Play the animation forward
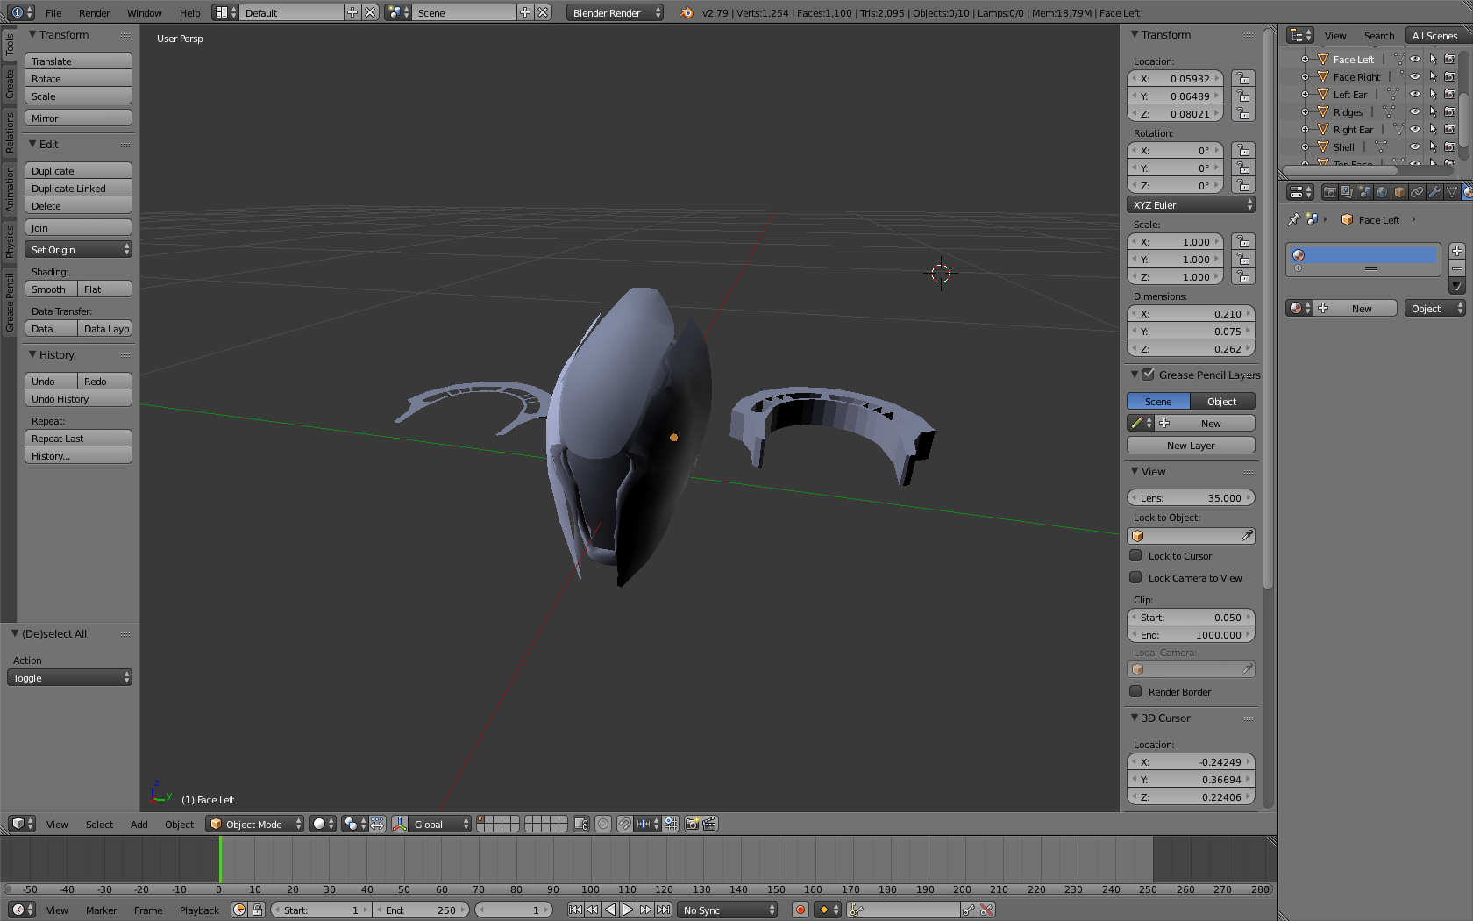The image size is (1473, 921). click(628, 910)
